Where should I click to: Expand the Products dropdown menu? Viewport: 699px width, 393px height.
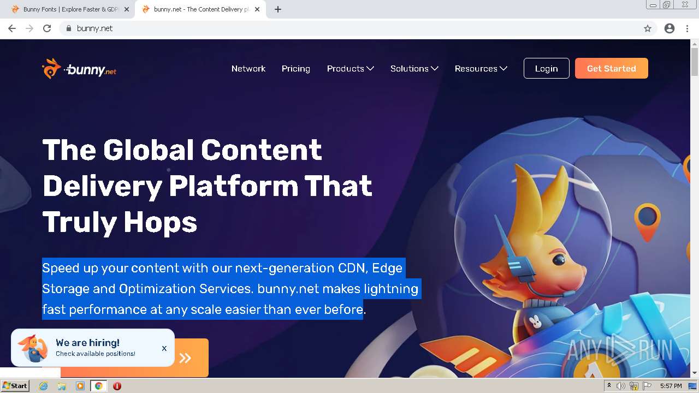pyautogui.click(x=350, y=69)
